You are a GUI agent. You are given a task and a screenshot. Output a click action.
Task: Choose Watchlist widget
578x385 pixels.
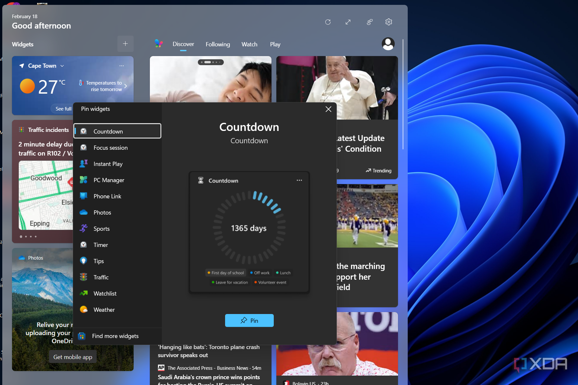point(117,294)
